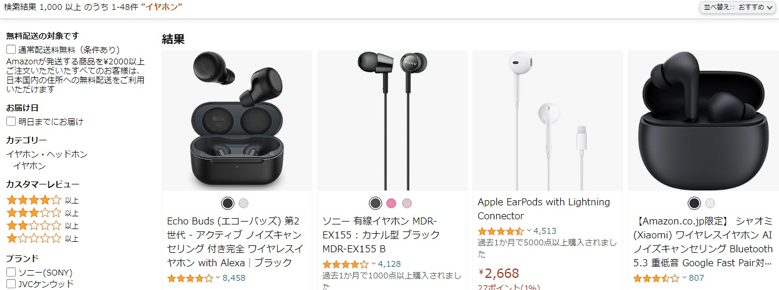Open the Xiaomi wireless earbuds product image
779x290 pixels.
point(702,121)
